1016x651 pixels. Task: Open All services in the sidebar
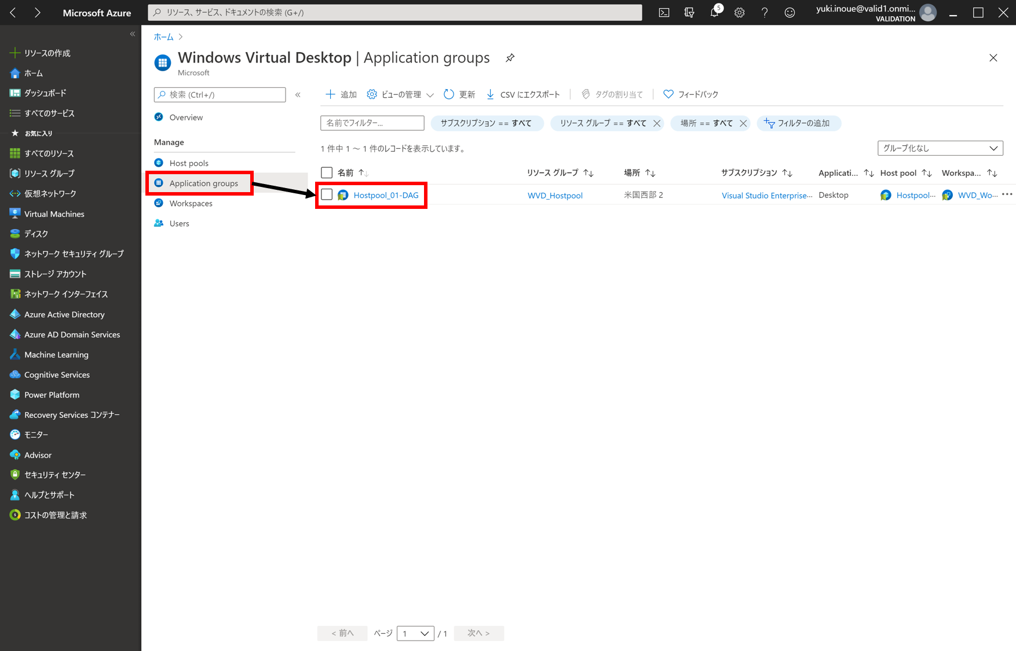click(x=49, y=113)
